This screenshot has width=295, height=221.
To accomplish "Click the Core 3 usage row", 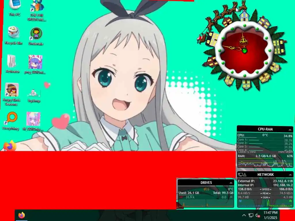I will coord(265,146).
